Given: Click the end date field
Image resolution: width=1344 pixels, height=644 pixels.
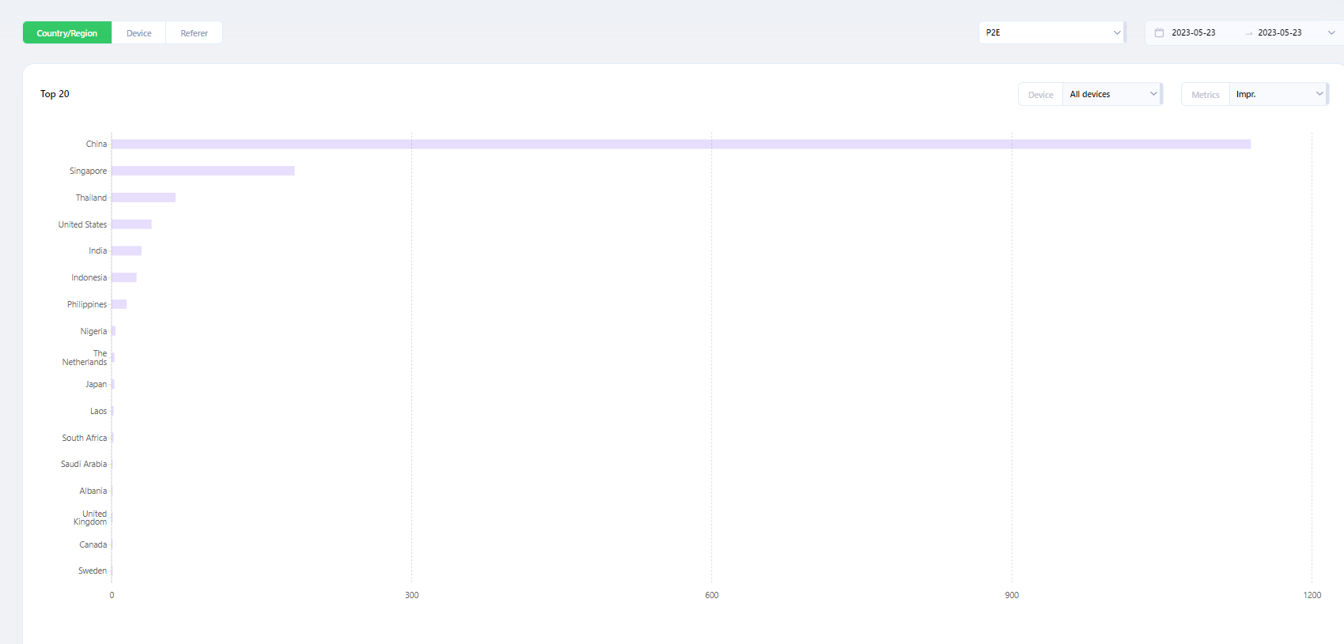Looking at the screenshot, I should [x=1279, y=33].
